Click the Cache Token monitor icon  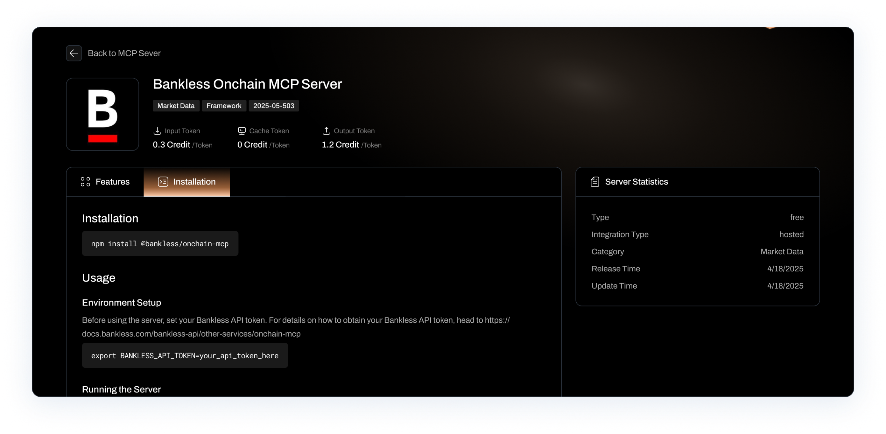242,131
